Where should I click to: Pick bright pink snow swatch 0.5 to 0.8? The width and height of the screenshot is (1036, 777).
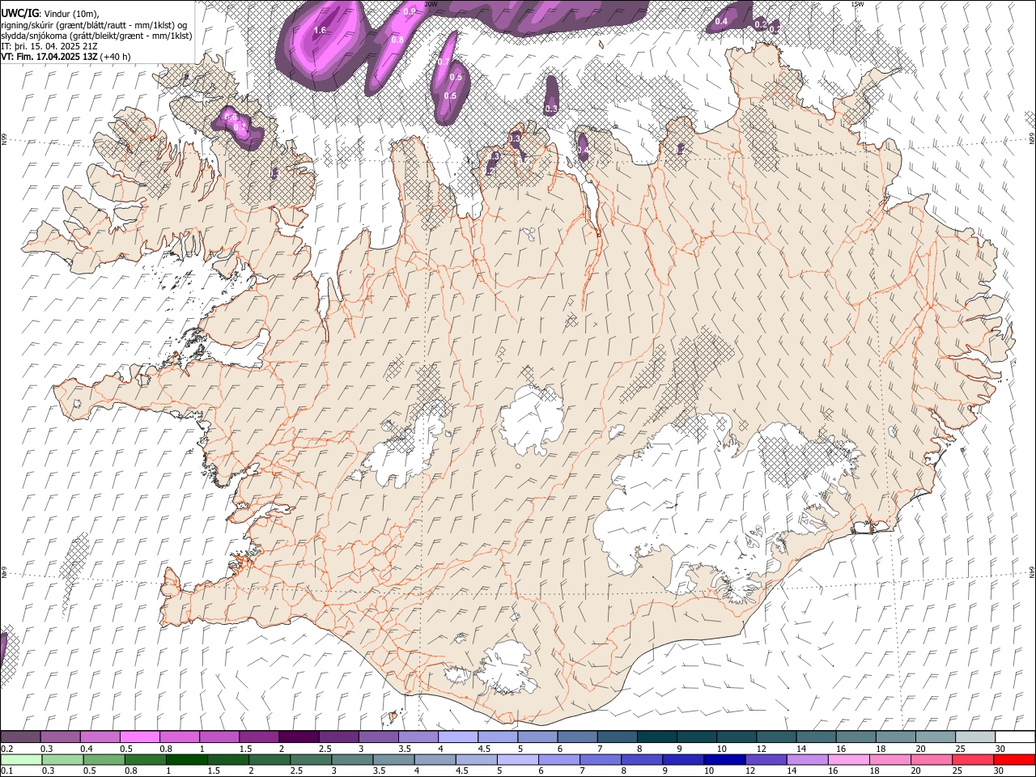(x=139, y=737)
